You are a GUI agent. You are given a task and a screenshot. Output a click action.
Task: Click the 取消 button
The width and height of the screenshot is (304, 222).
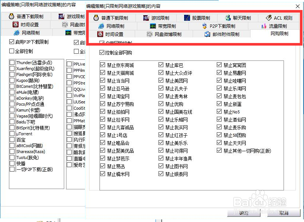284,213
